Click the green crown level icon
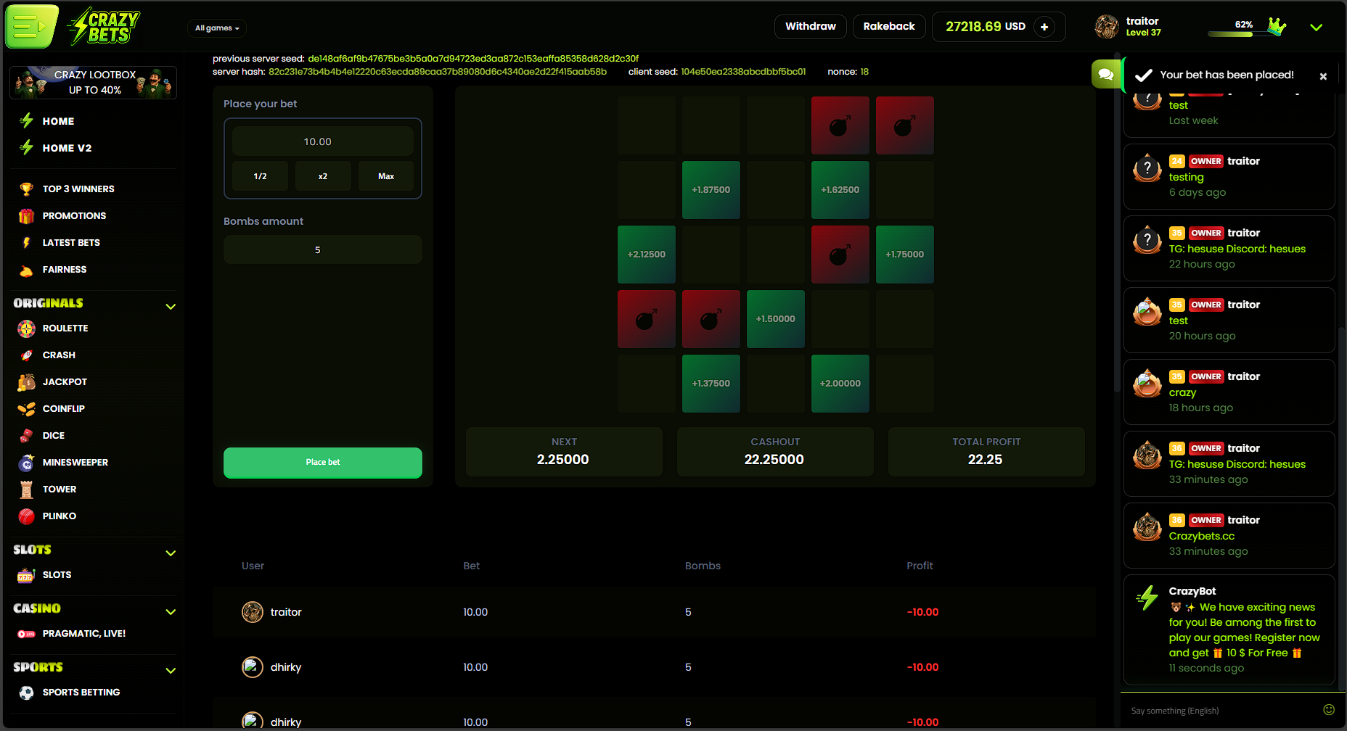The width and height of the screenshot is (1347, 731). (1277, 27)
